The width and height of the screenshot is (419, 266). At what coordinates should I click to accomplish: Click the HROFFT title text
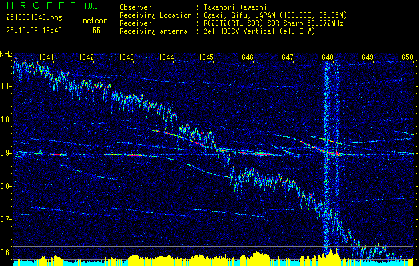coord(41,5)
